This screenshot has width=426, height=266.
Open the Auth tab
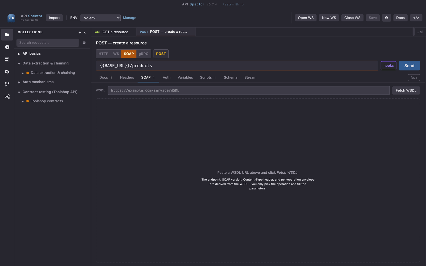coord(167,77)
